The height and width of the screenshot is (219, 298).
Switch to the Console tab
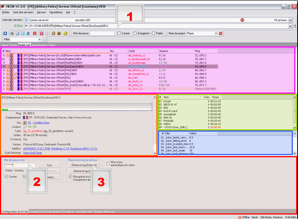[34, 212]
